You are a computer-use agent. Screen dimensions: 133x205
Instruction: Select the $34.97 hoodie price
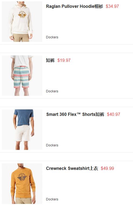tap(112, 6)
